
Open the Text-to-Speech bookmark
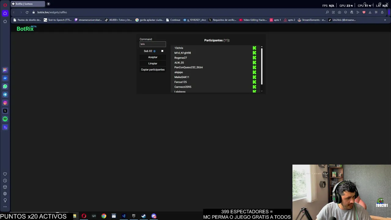pyautogui.click(x=58, y=20)
